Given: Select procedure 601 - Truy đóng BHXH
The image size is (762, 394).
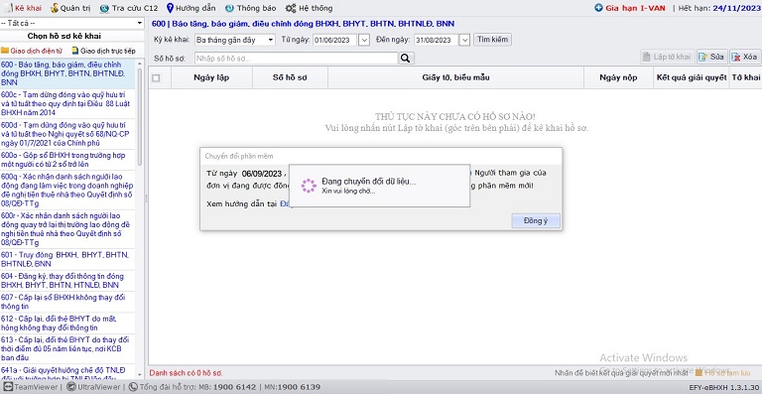Looking at the screenshot, I should pyautogui.click(x=67, y=259).
